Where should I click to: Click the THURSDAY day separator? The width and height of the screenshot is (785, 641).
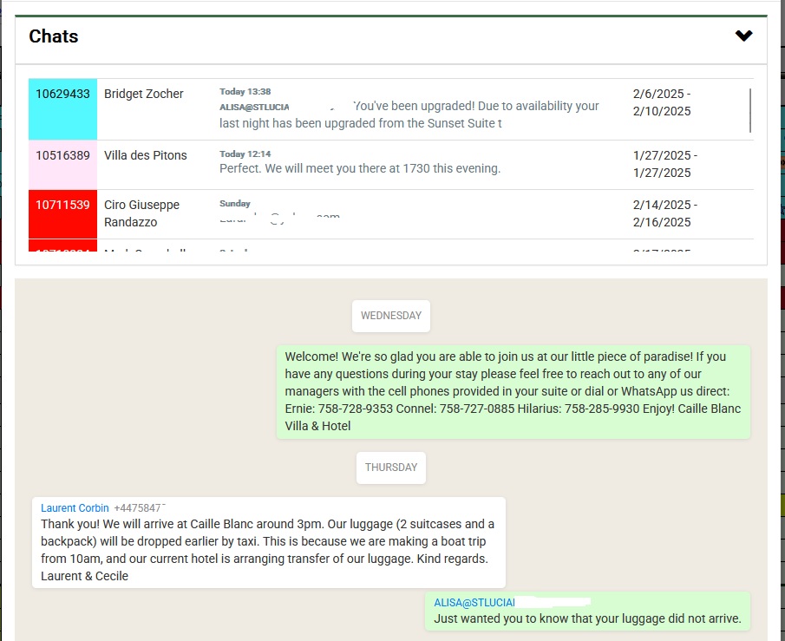391,468
